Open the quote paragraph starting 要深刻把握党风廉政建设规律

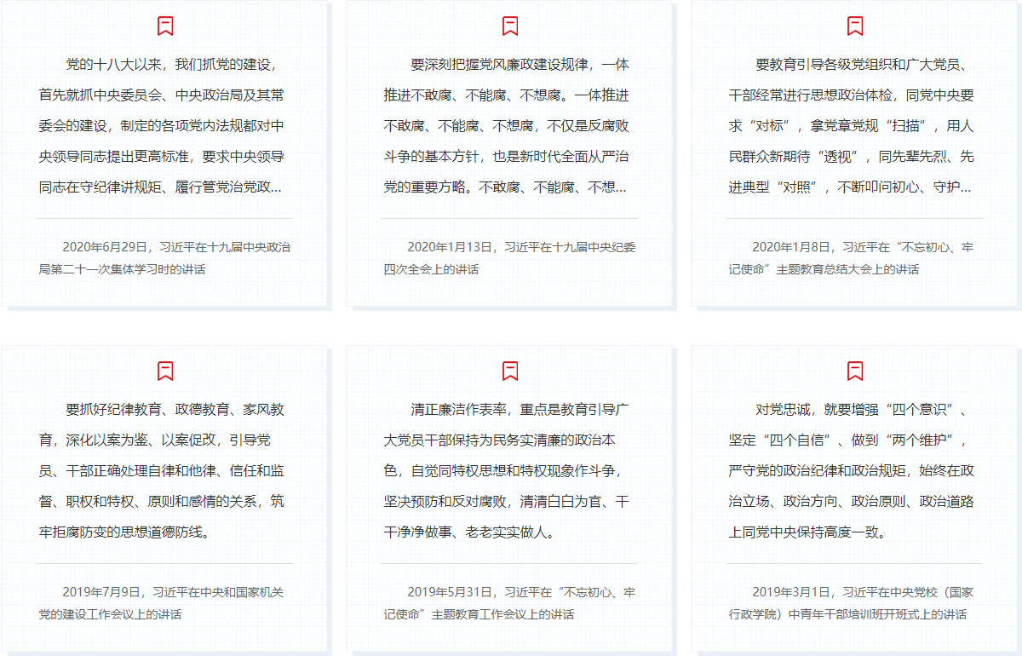click(508, 126)
